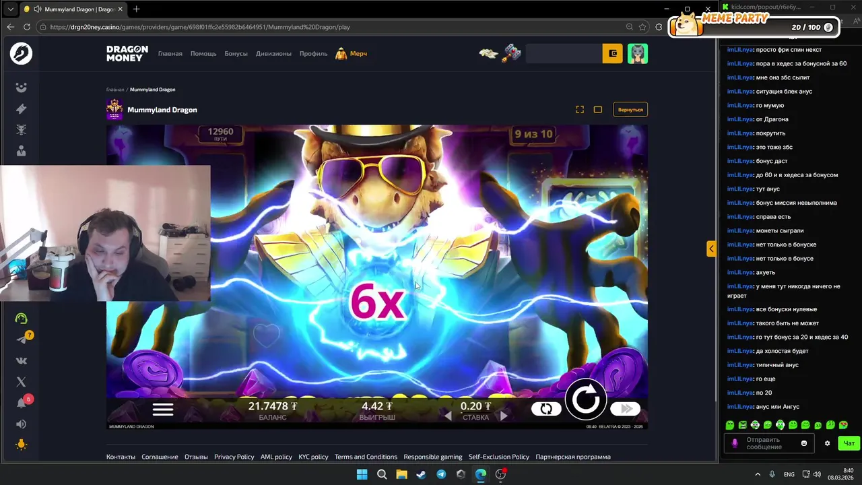Decrease the bet with left arrow
Screen dimensions: 862x485
448,416
